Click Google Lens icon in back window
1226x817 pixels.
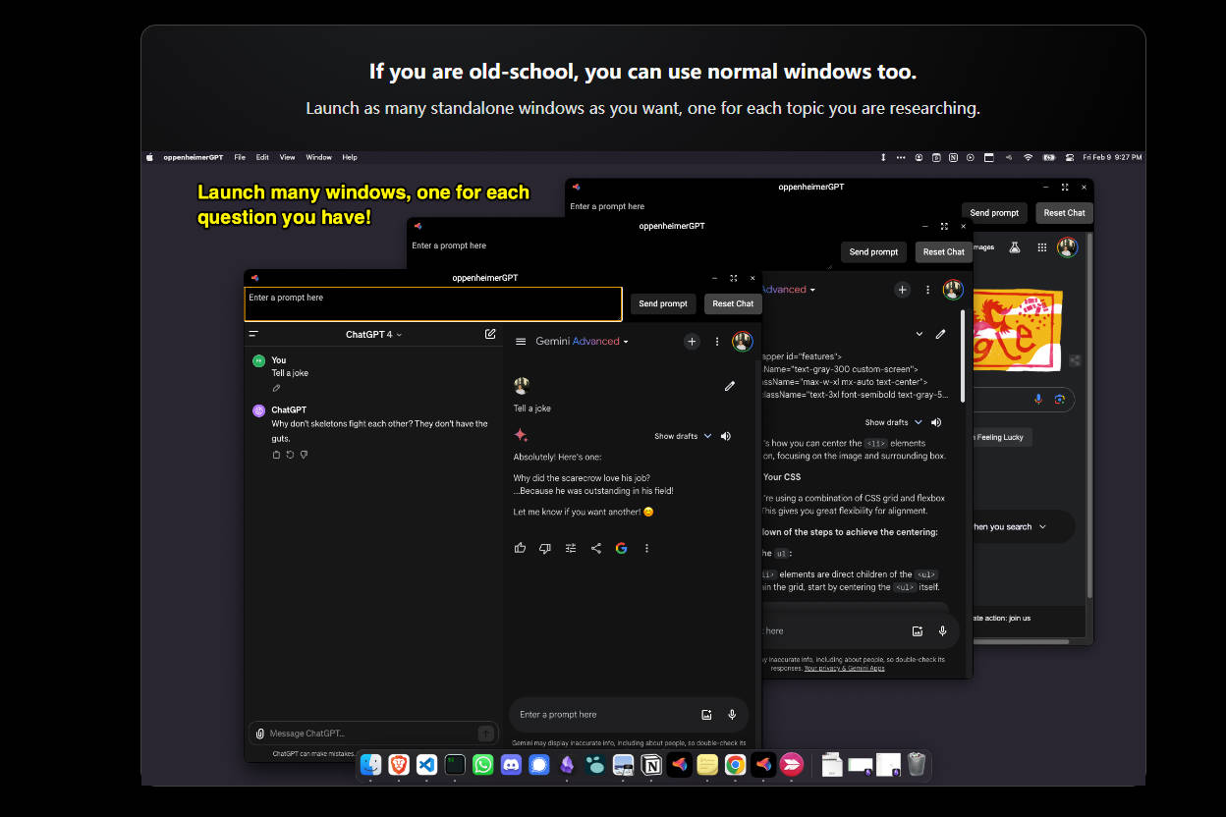coord(1060,399)
